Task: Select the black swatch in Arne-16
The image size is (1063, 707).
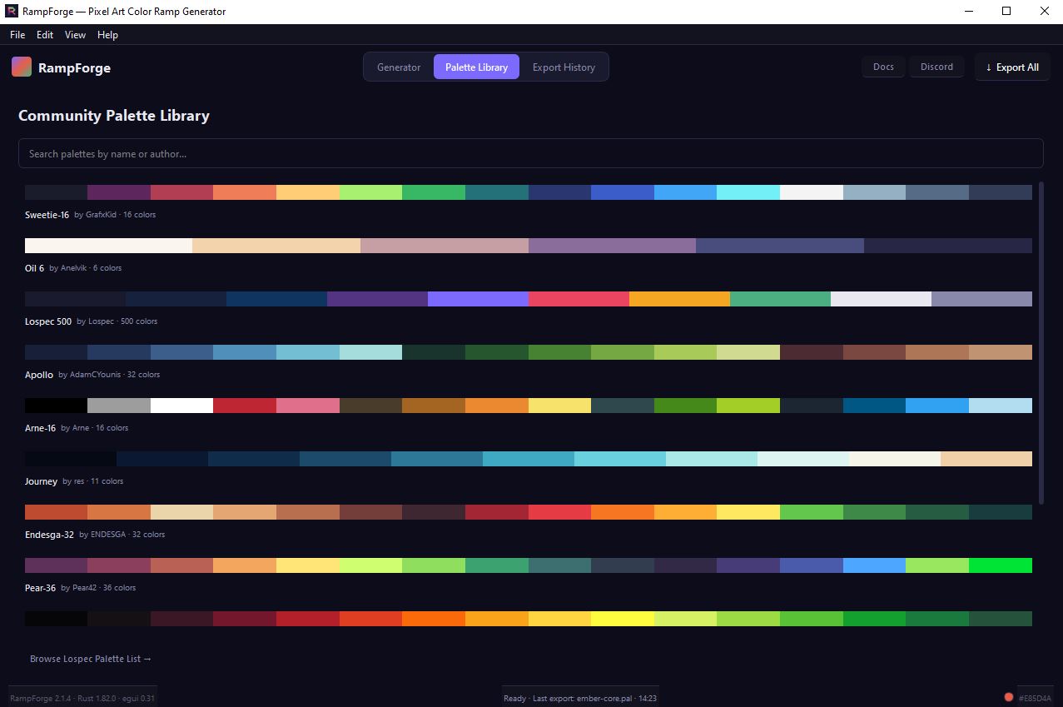Action: (56, 406)
